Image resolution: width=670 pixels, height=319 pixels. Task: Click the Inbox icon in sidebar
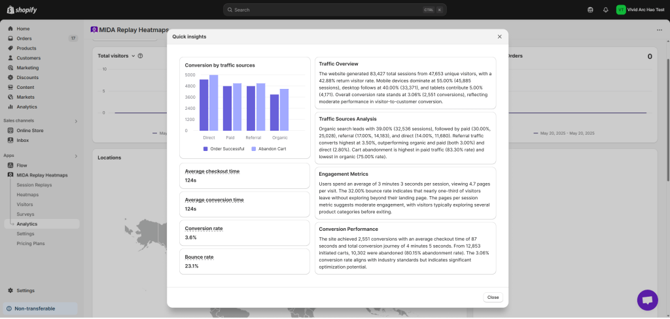click(x=10, y=141)
